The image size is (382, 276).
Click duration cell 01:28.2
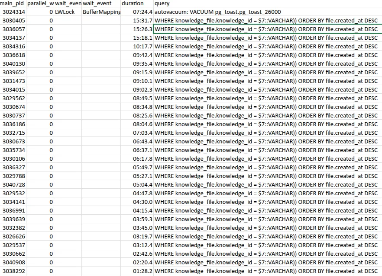137,271
